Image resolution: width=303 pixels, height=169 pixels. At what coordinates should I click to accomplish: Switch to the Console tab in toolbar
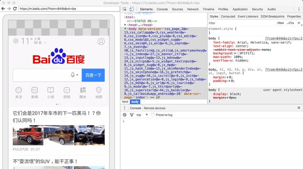162,9
